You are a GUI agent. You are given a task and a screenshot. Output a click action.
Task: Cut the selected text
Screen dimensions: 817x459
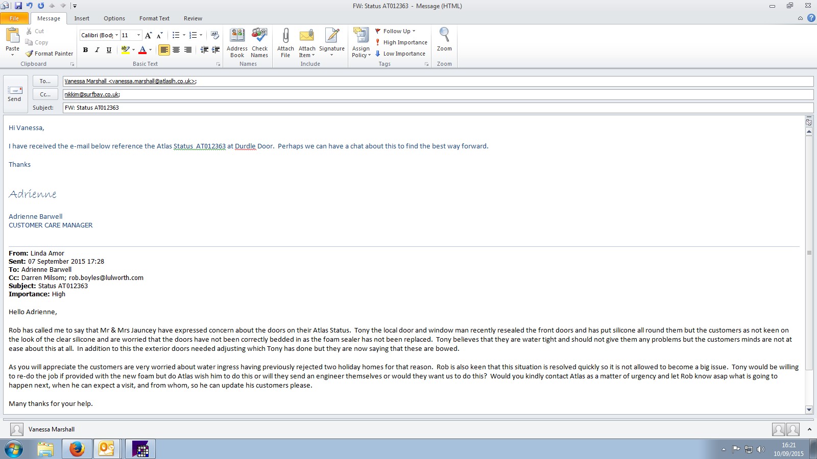tap(35, 31)
